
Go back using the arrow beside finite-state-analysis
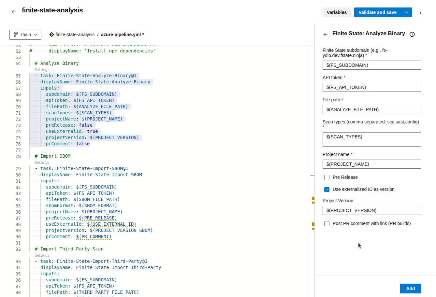(x=13, y=12)
